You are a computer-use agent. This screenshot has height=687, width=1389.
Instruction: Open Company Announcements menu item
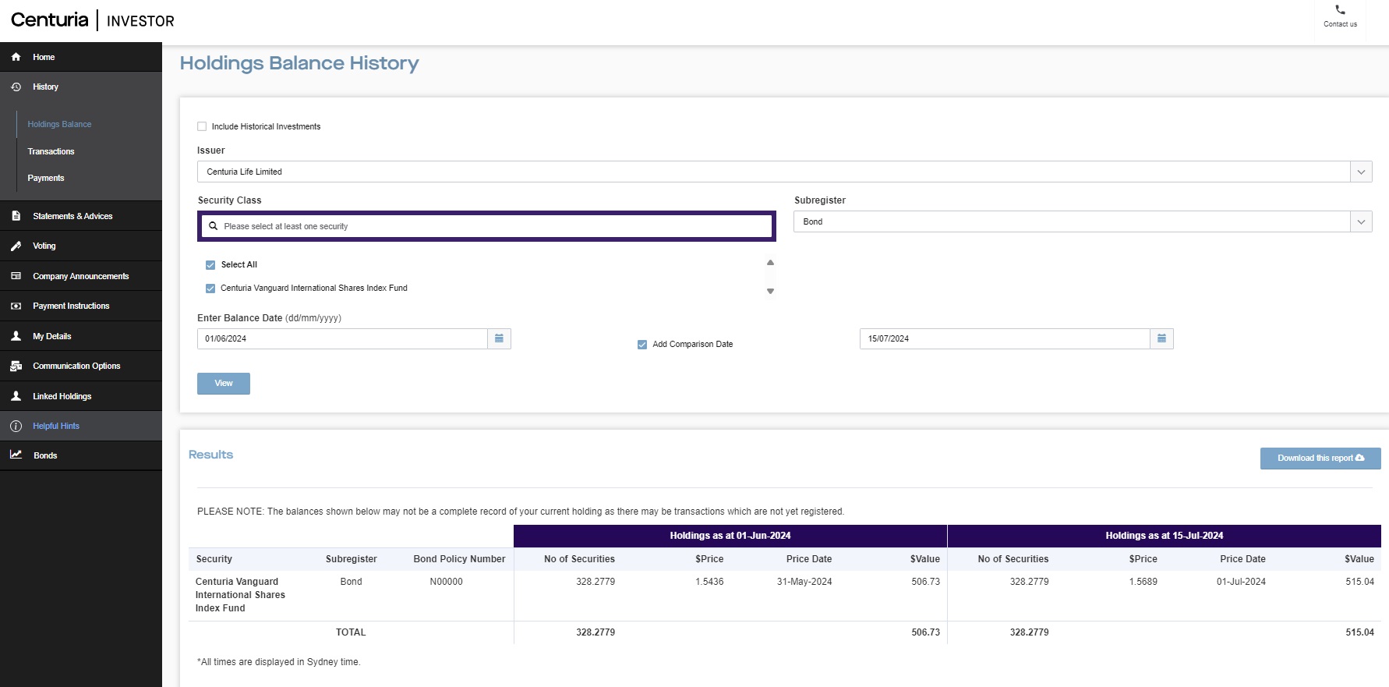[x=81, y=276]
